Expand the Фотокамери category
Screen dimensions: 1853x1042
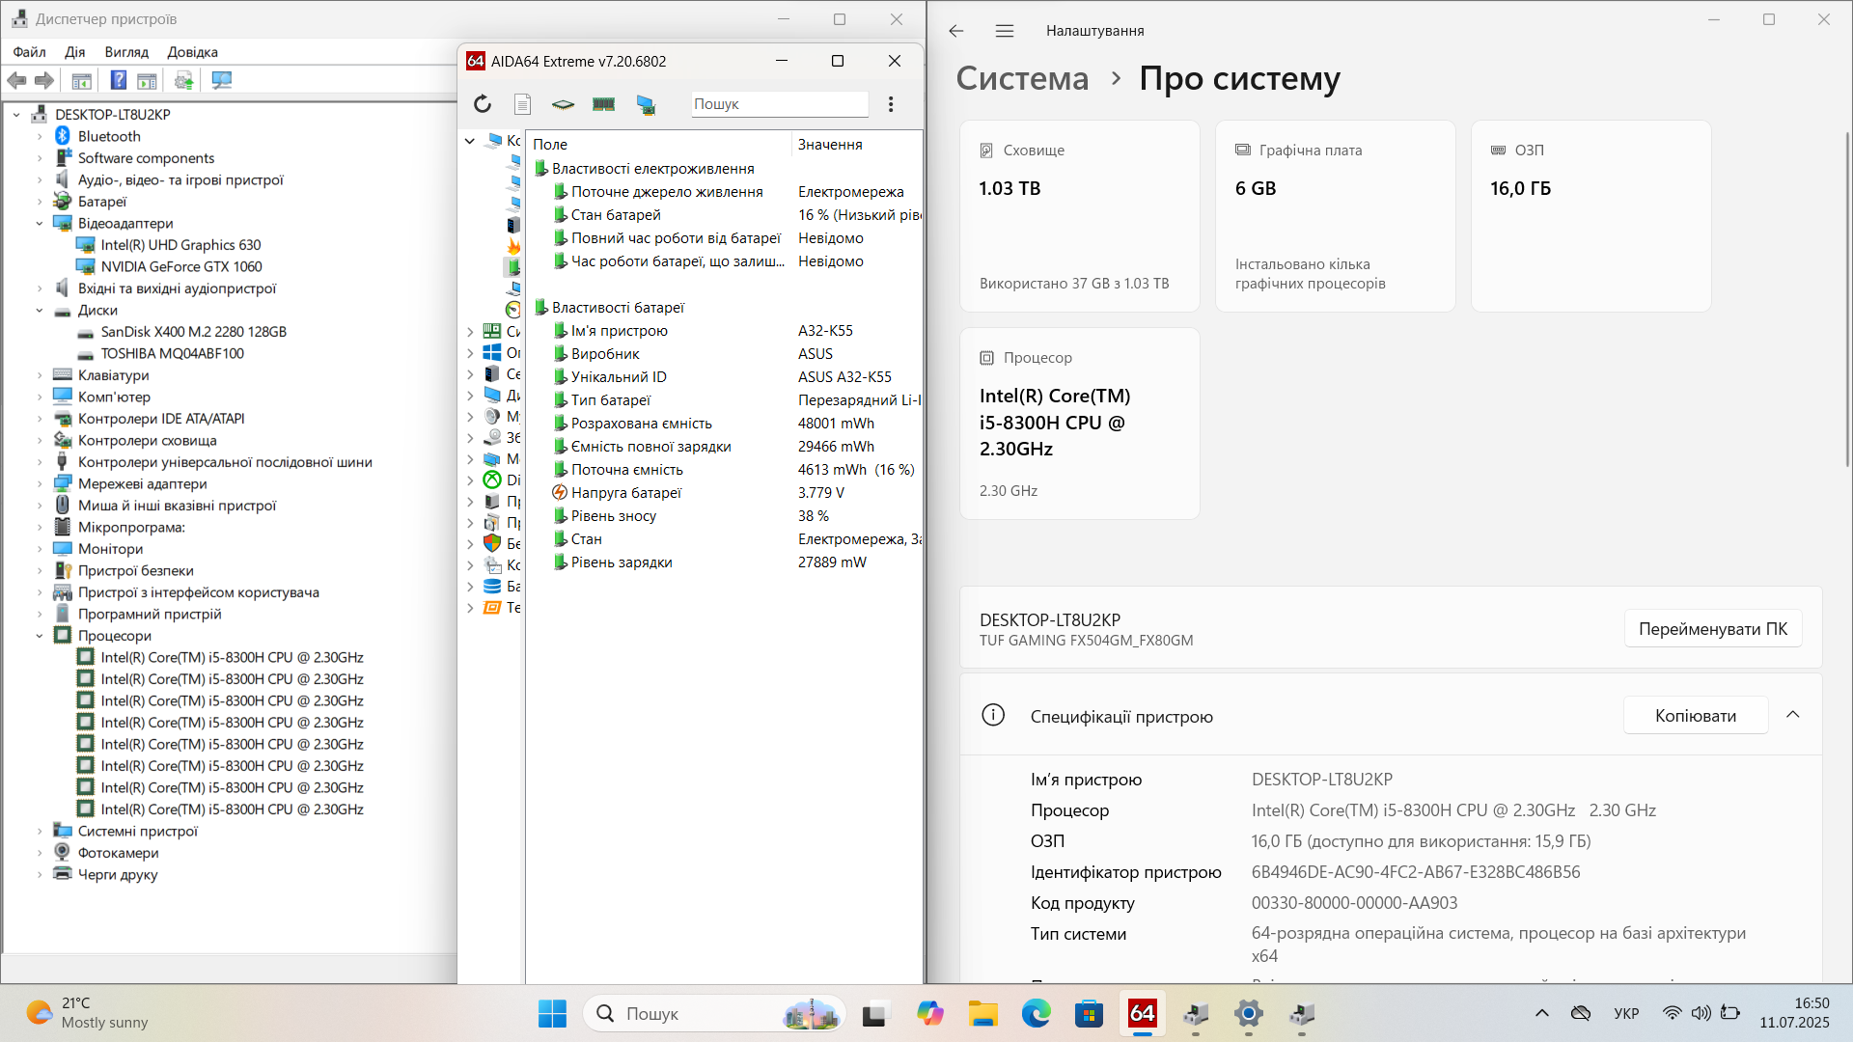[40, 853]
